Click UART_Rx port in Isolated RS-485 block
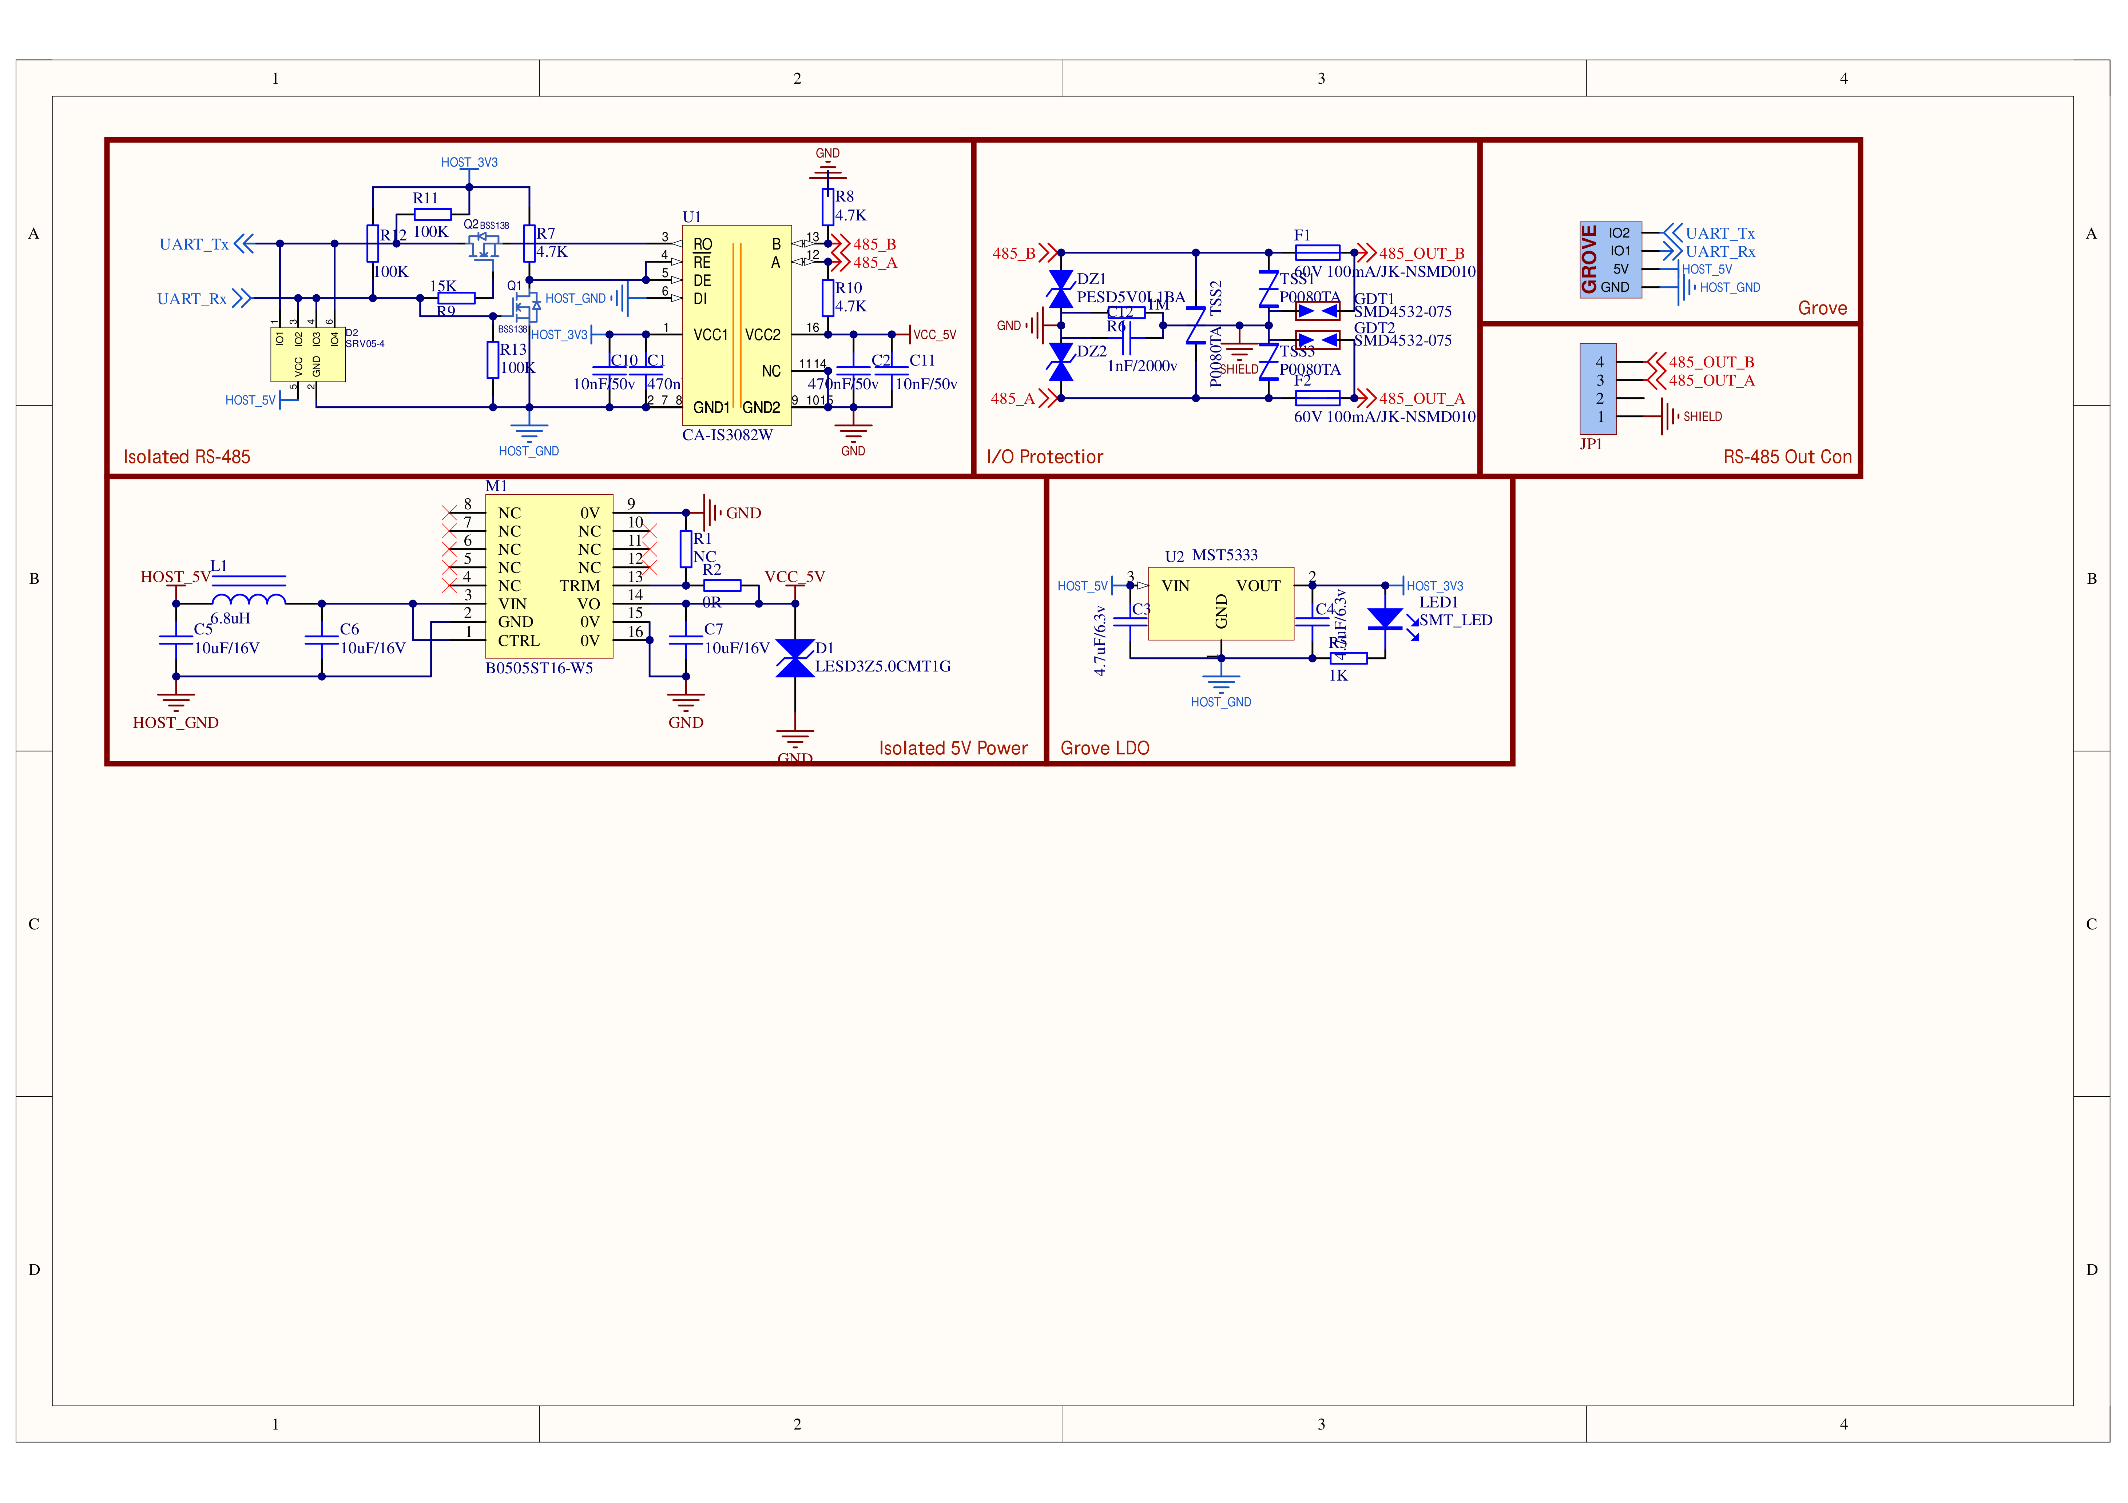 pyautogui.click(x=205, y=298)
